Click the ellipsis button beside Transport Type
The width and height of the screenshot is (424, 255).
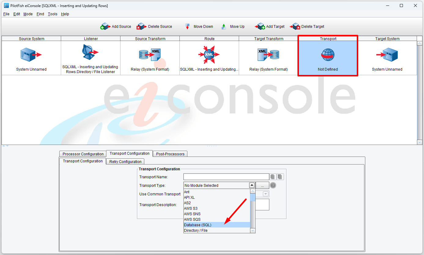coord(262,185)
